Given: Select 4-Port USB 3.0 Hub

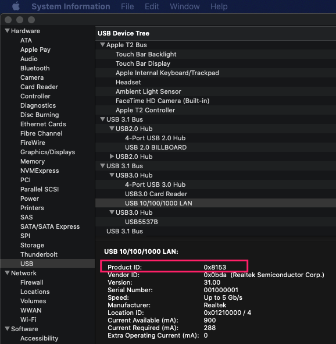Looking at the screenshot, I should [155, 185].
